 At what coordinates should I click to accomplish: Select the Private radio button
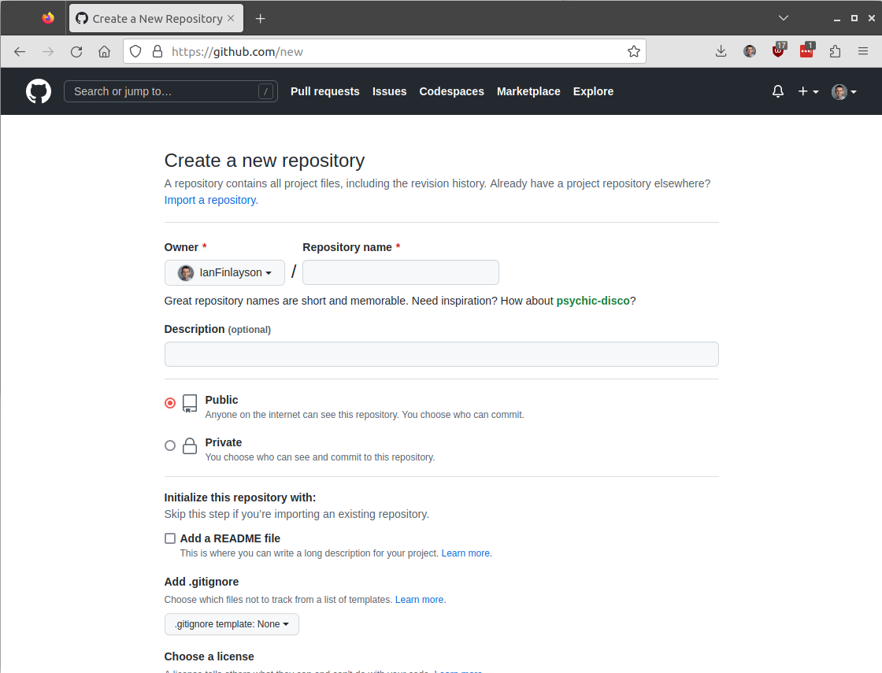(x=170, y=446)
